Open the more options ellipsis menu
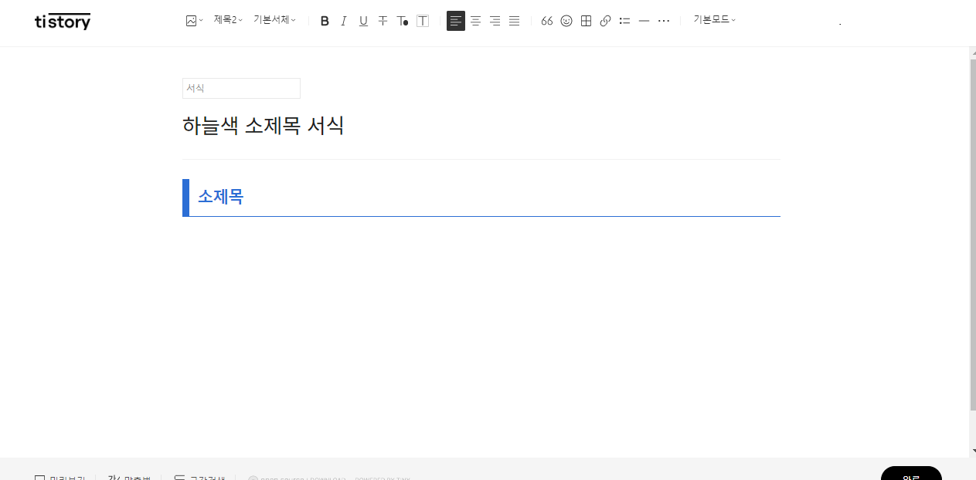The height and width of the screenshot is (480, 976). tap(663, 21)
